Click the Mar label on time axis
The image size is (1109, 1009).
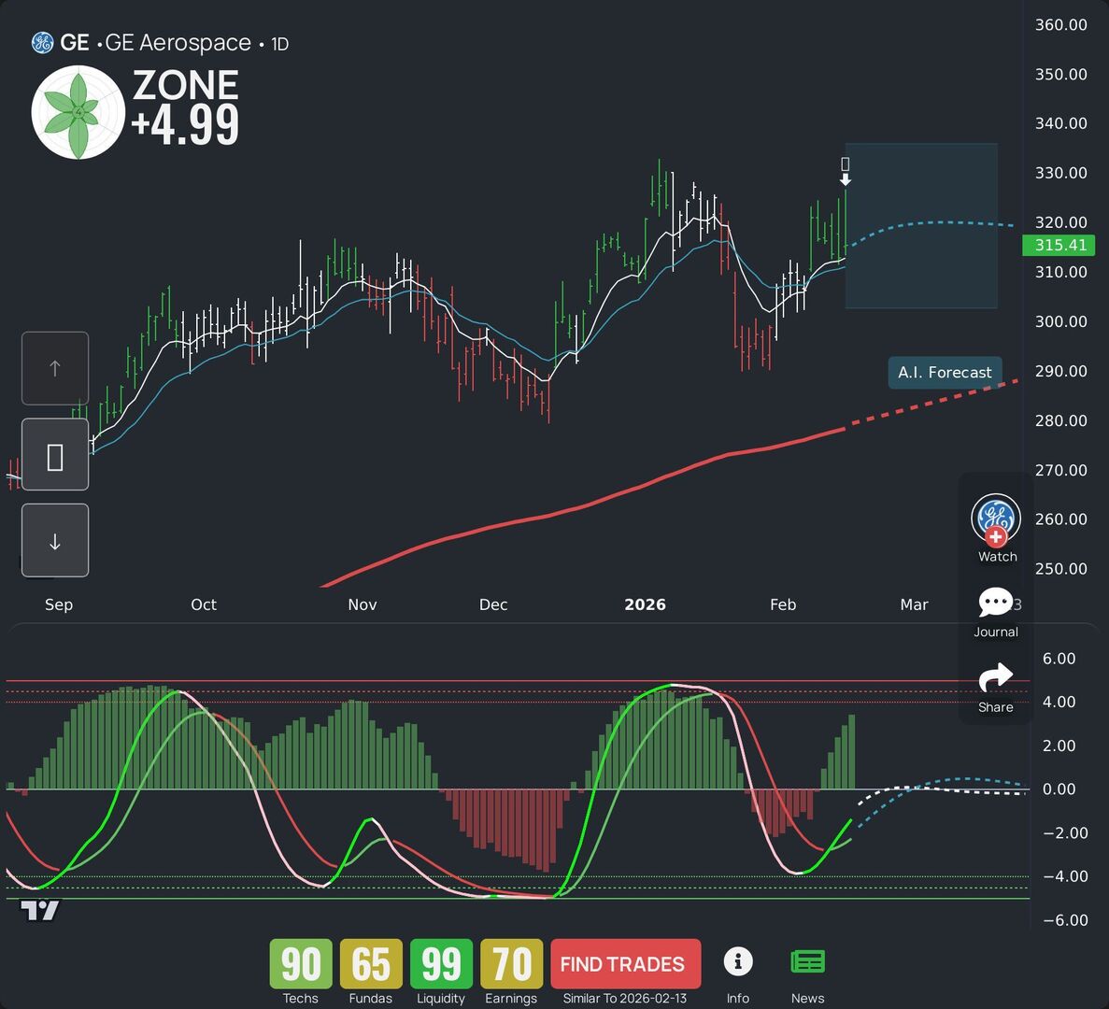coord(914,604)
